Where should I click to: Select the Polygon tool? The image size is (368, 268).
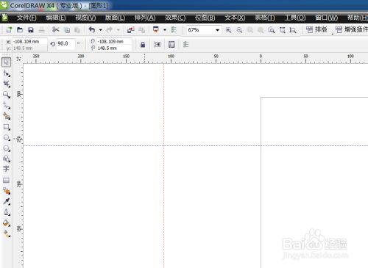point(7,148)
